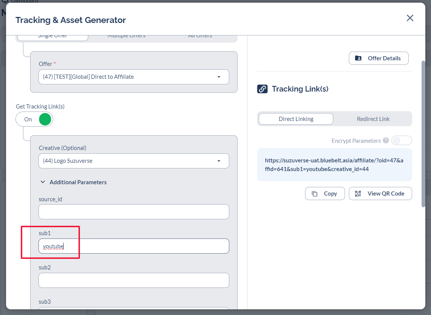This screenshot has width=431, height=315.
Task: Open the Creative (Optional) dropdown
Action: point(133,161)
